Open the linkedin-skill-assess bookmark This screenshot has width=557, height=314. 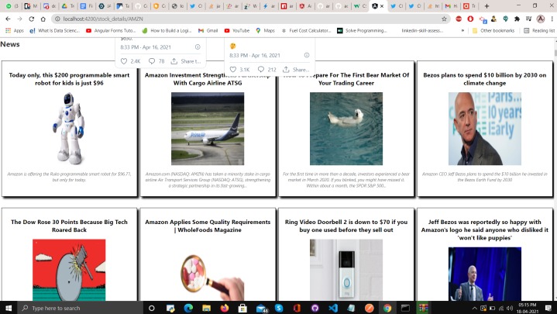(422, 30)
